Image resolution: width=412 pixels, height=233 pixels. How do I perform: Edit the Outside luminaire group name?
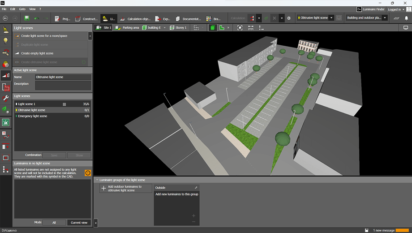pos(196,188)
